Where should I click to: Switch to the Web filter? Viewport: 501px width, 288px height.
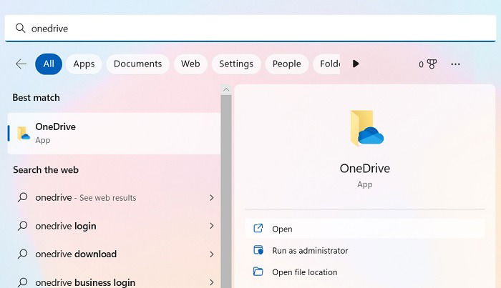click(190, 64)
